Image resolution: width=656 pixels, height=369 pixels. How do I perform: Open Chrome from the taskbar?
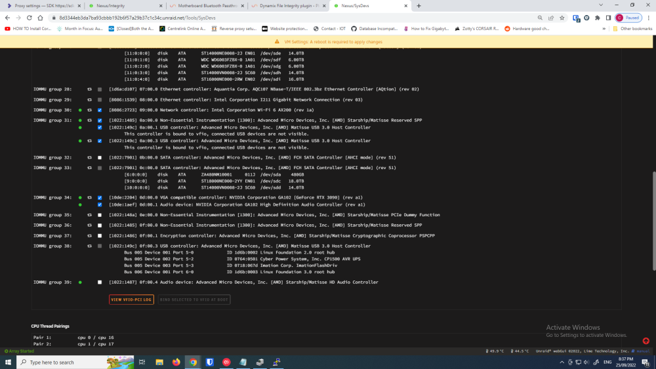[193, 362]
